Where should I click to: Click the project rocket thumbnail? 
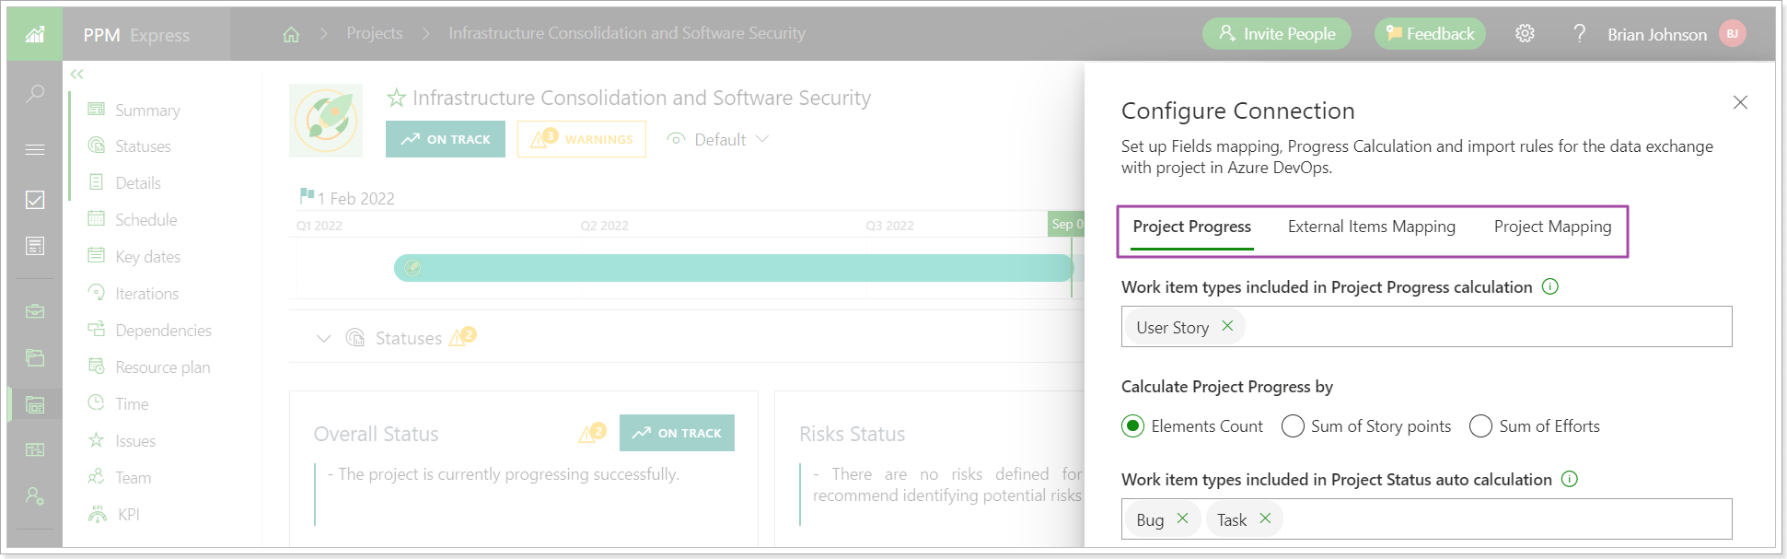click(x=326, y=121)
